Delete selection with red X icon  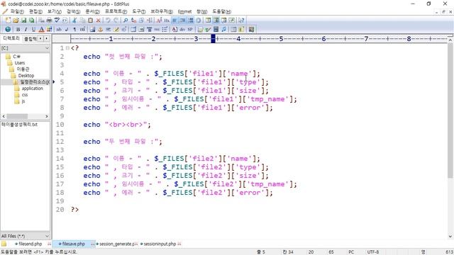coord(98,21)
